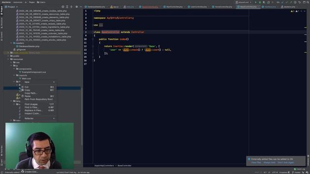Open the Favorites tool window tab

1,151
